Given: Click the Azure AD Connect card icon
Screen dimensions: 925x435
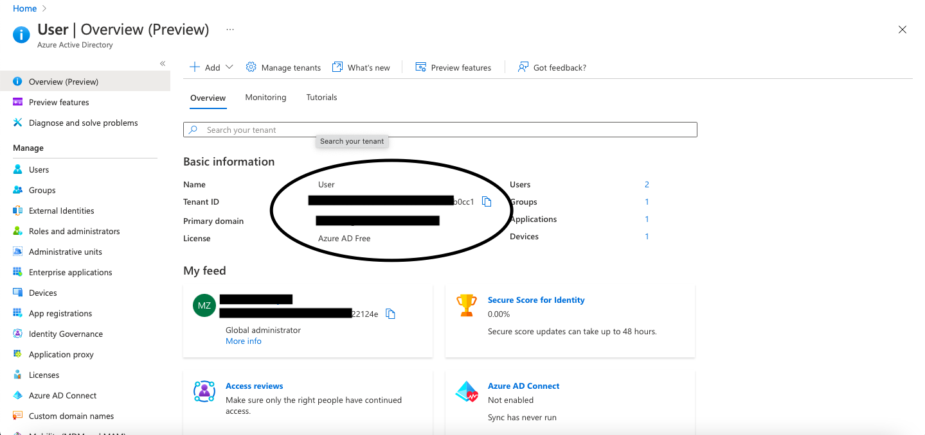Looking at the screenshot, I should point(467,391).
